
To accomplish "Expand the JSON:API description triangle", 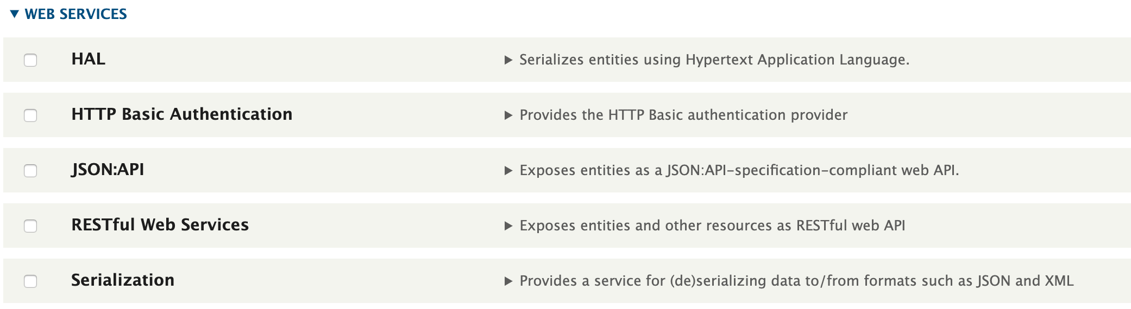I will (x=508, y=171).
